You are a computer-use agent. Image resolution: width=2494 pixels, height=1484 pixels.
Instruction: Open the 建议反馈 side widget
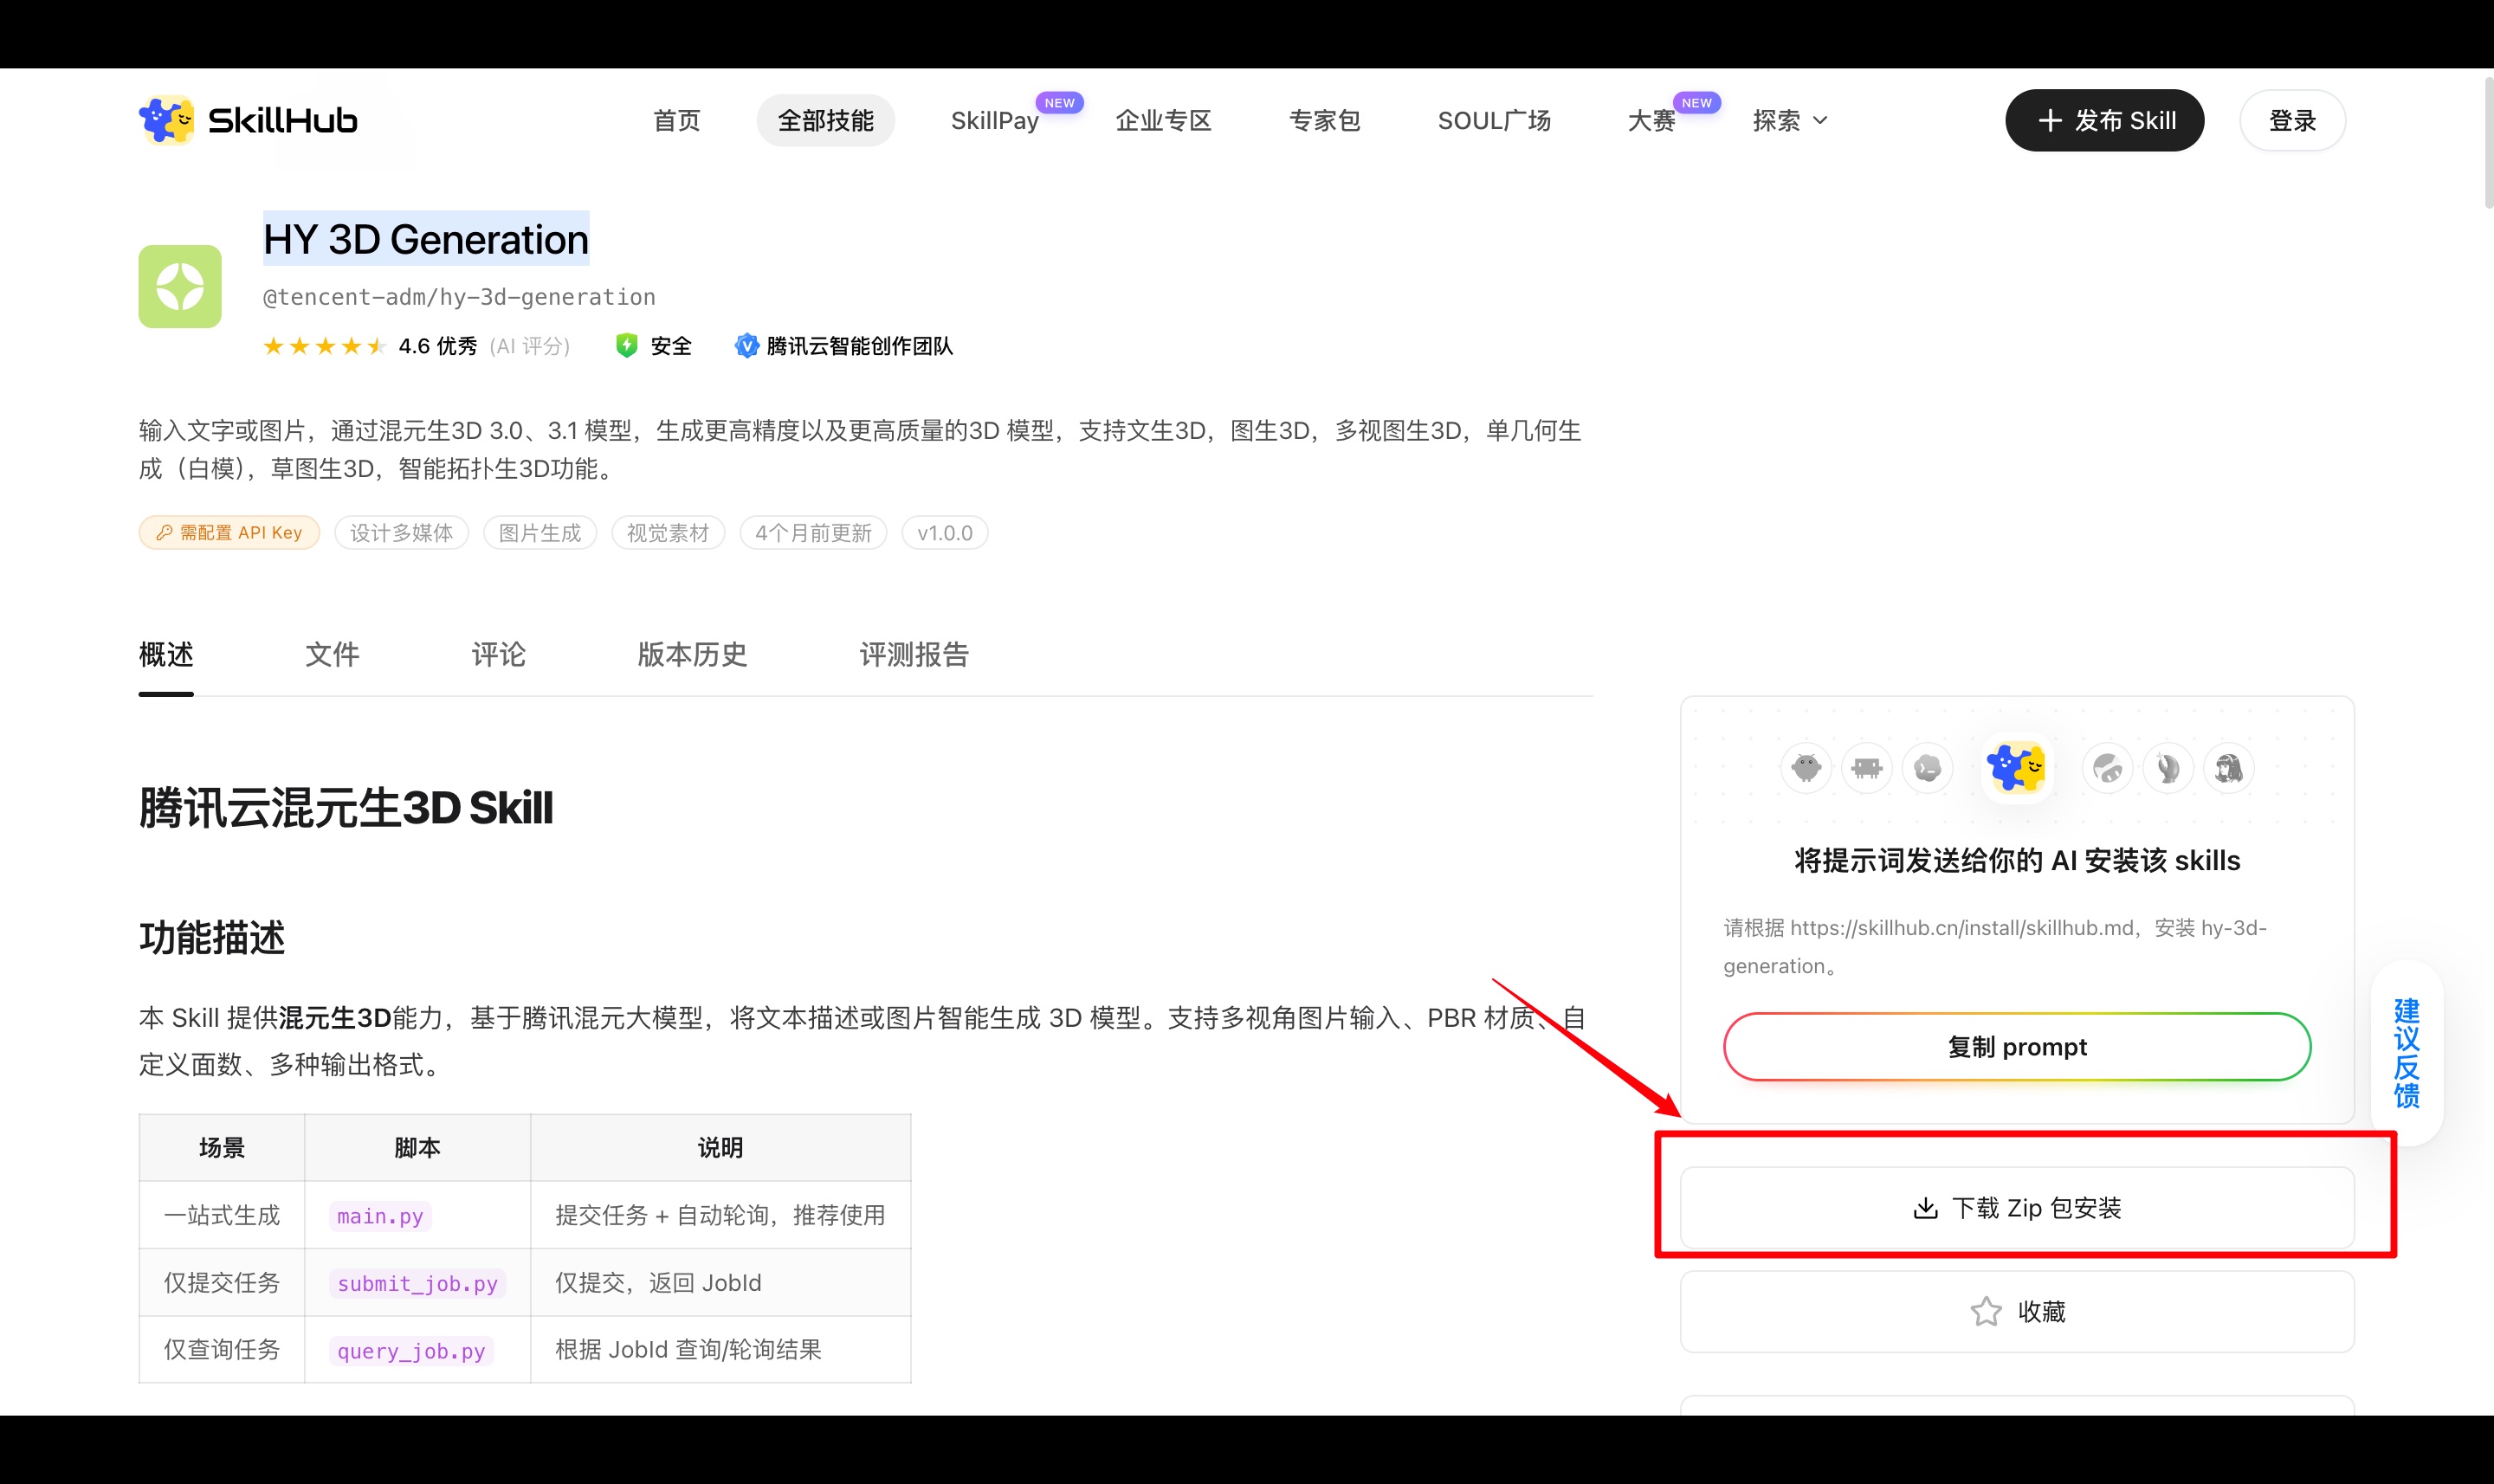[x=2407, y=1053]
